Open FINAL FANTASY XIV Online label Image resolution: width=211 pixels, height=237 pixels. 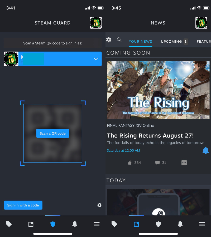tap(131, 125)
